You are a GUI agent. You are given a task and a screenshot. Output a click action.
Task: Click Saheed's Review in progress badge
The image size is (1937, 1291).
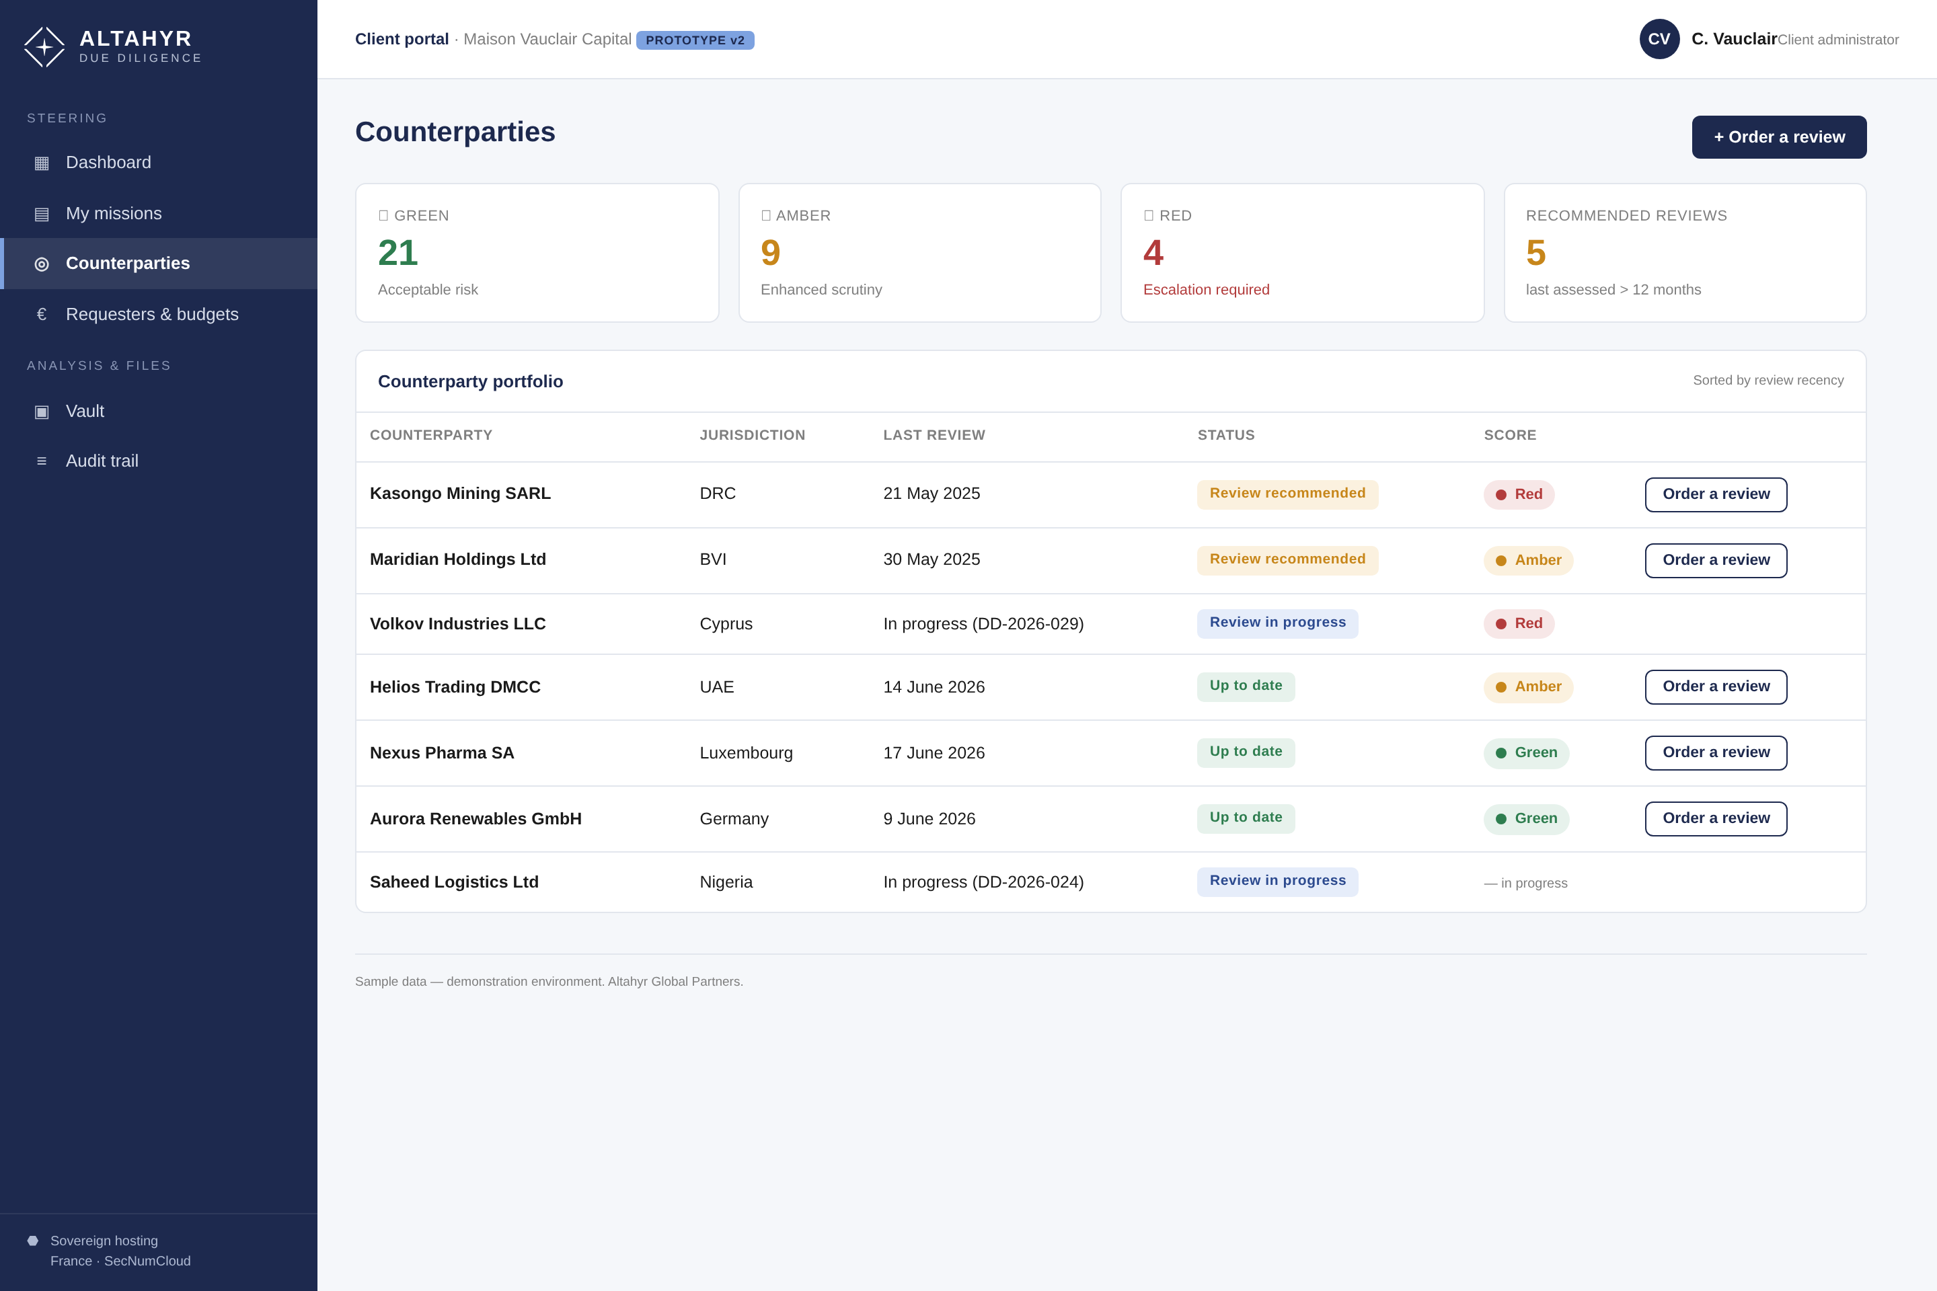coord(1277,881)
